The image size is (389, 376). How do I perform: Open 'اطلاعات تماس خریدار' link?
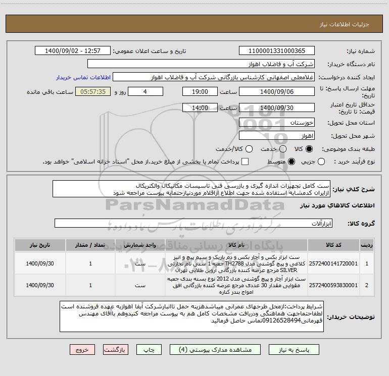click(x=83, y=77)
